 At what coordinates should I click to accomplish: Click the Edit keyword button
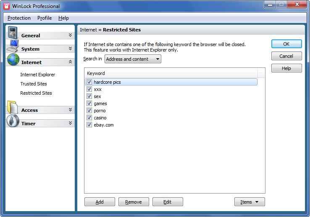[168, 202]
